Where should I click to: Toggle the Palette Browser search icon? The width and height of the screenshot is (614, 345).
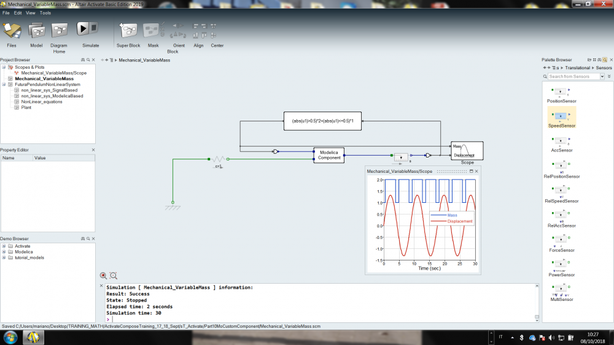coord(605,60)
